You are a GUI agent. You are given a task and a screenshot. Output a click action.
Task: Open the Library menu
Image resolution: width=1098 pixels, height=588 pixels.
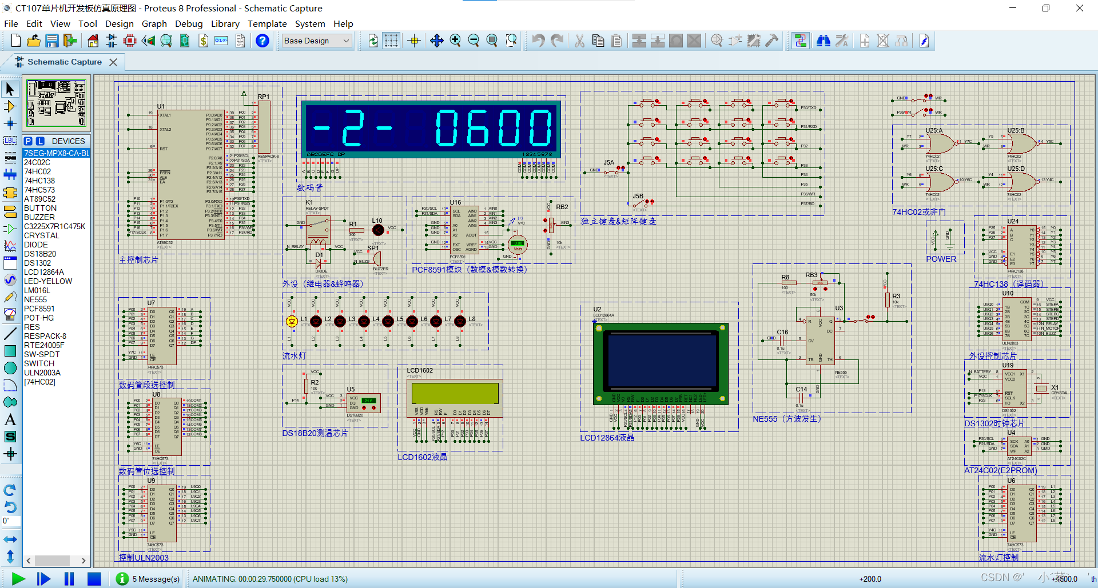[x=225, y=23]
